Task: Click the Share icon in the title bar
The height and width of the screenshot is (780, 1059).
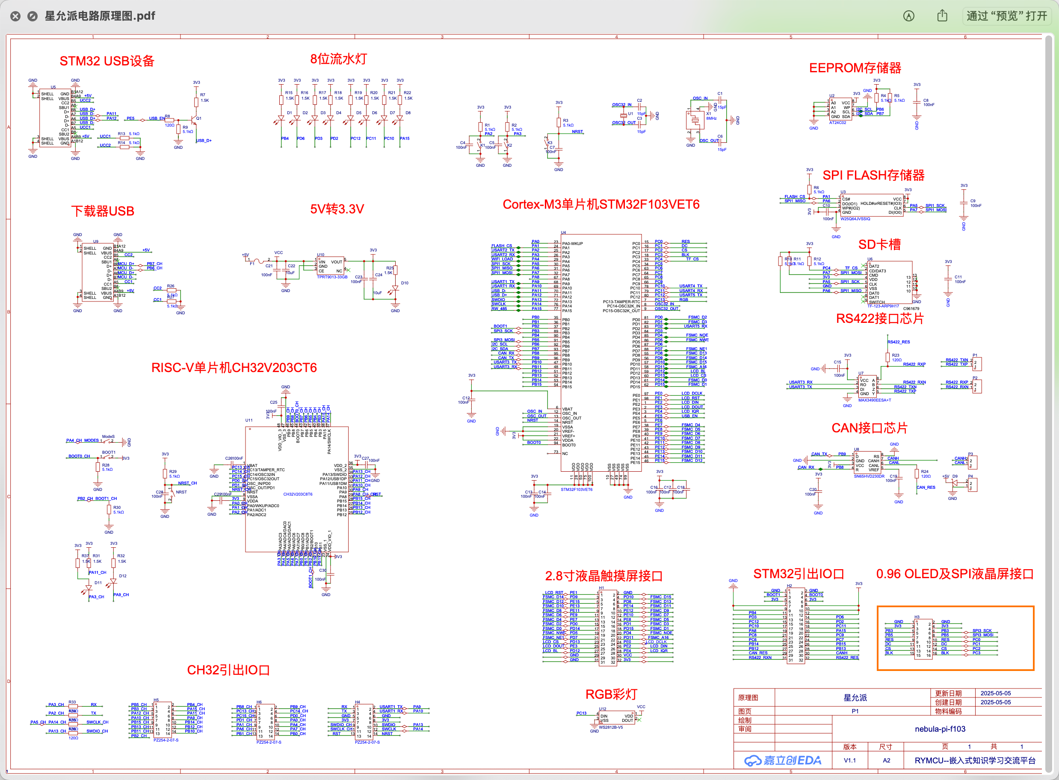Action: [x=942, y=16]
